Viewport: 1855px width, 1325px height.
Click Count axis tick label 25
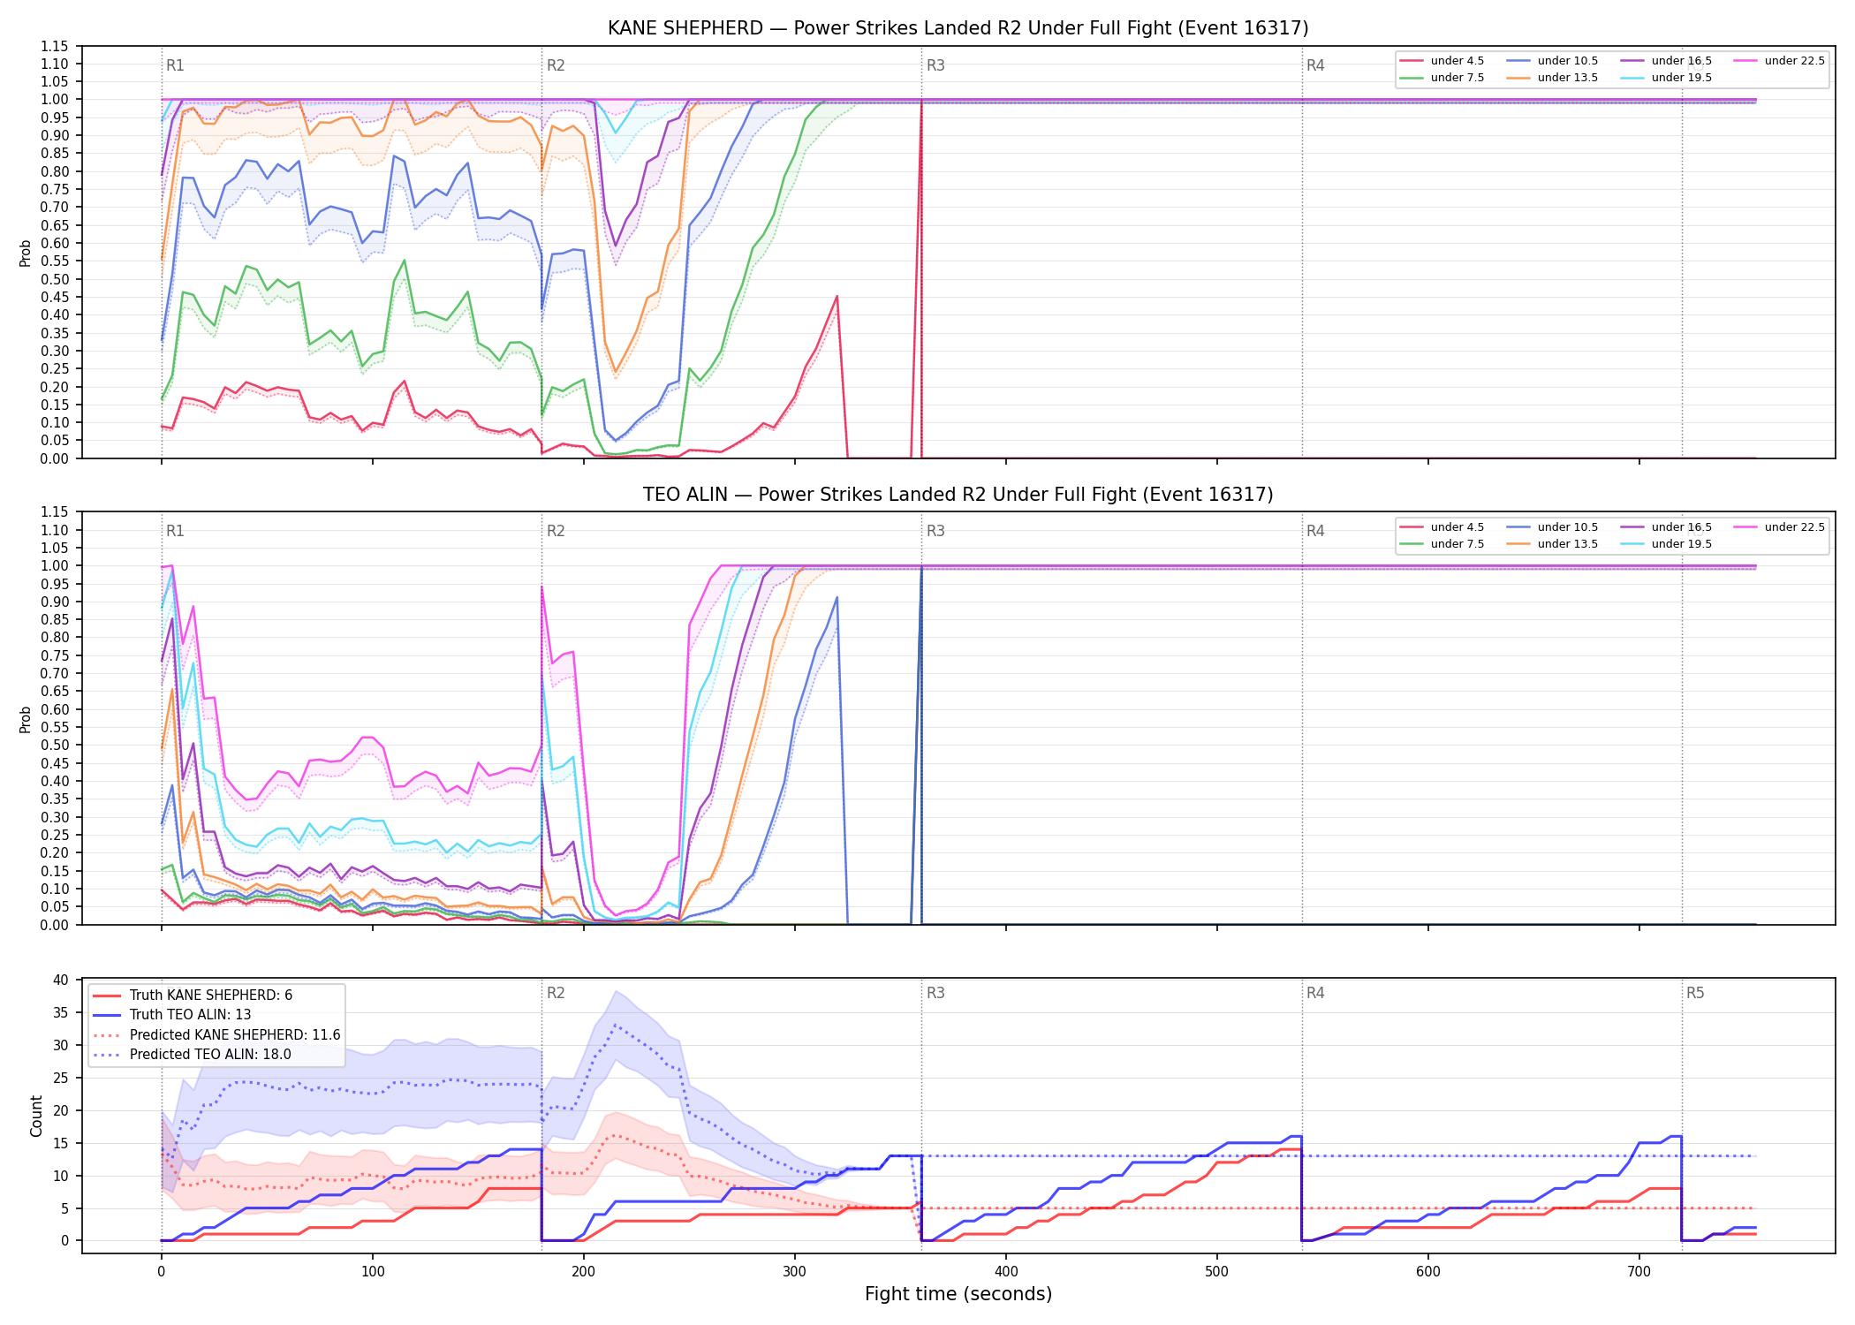tap(61, 1078)
